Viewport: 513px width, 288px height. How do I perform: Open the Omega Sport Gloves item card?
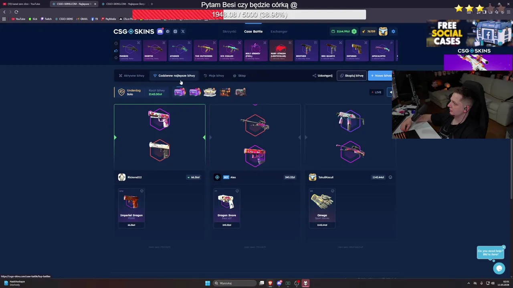(322, 208)
